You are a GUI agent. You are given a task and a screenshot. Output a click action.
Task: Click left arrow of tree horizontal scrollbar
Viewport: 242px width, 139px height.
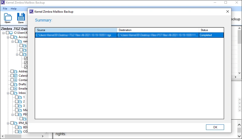2,136
